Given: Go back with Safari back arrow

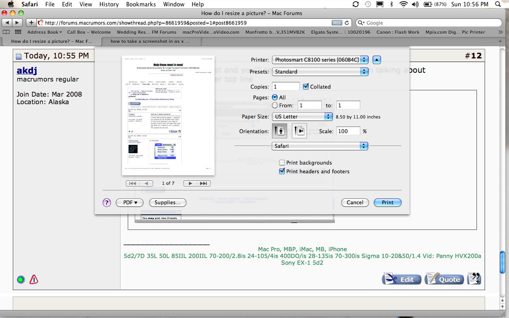Looking at the screenshot, I should 7,23.
